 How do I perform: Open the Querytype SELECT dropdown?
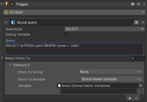tap(105, 29)
